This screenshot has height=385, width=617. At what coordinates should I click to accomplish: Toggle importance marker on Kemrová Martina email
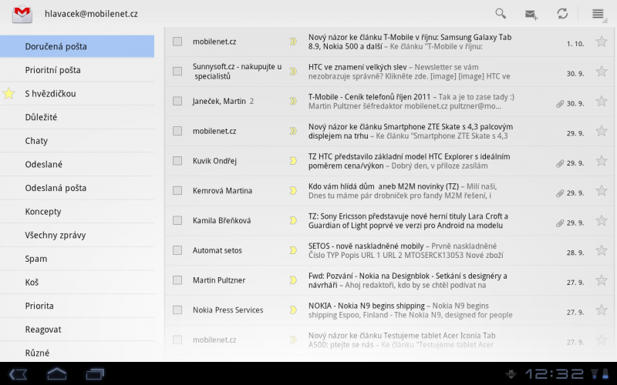click(293, 190)
